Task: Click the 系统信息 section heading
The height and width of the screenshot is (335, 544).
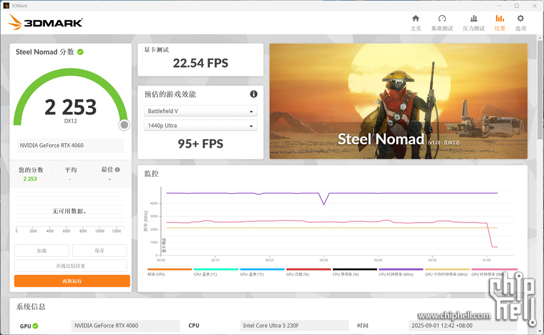Action: coord(31,307)
